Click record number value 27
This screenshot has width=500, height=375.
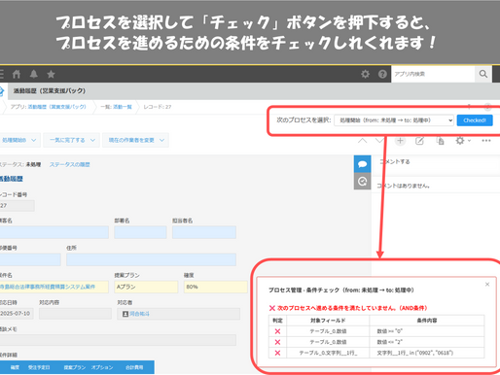coord(17,206)
